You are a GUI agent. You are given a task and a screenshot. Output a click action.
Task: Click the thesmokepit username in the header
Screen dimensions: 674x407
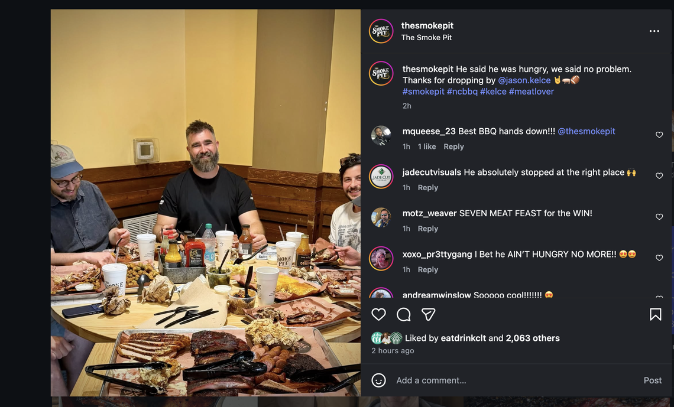[x=427, y=25]
